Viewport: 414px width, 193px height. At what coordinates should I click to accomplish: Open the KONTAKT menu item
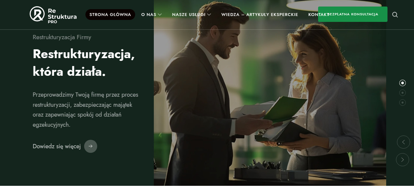(318, 15)
